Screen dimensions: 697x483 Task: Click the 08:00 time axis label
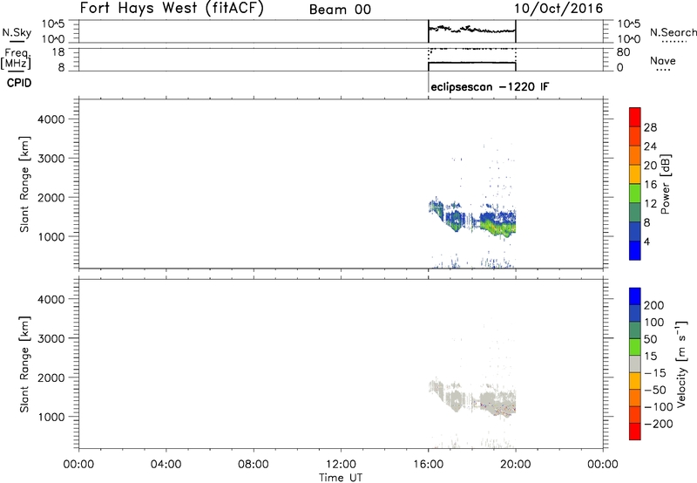[x=254, y=465]
